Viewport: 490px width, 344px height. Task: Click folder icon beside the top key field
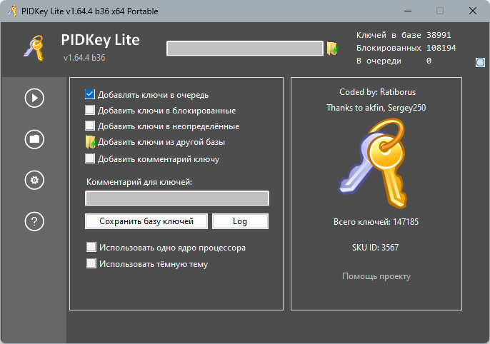333,49
